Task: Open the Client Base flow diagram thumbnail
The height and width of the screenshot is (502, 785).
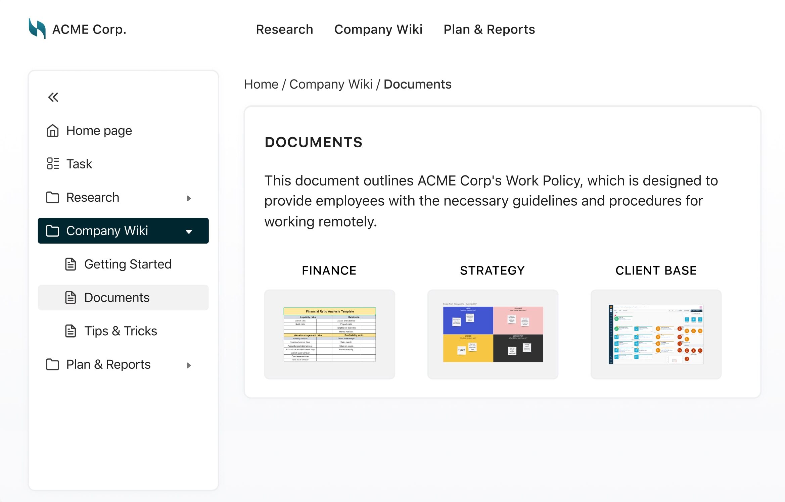Action: click(656, 334)
